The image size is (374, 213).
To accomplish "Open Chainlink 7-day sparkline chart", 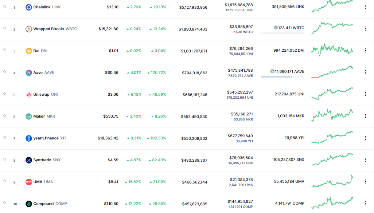I will 332,6.
